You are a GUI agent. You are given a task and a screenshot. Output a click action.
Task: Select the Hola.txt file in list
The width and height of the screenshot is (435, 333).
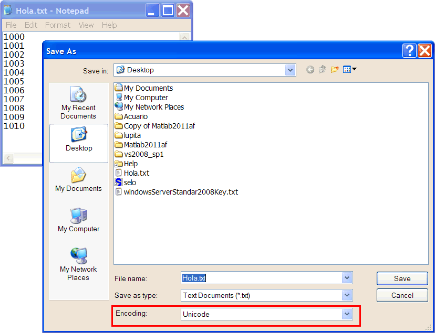pyautogui.click(x=132, y=173)
